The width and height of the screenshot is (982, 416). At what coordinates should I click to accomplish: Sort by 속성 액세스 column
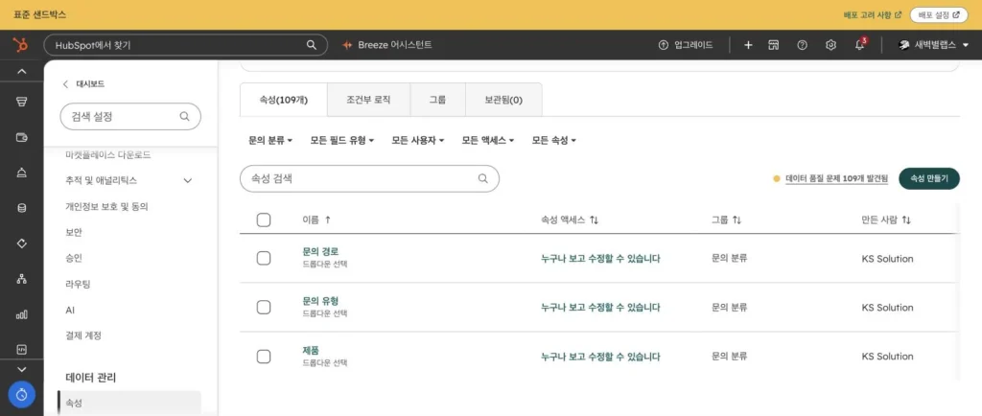click(571, 220)
